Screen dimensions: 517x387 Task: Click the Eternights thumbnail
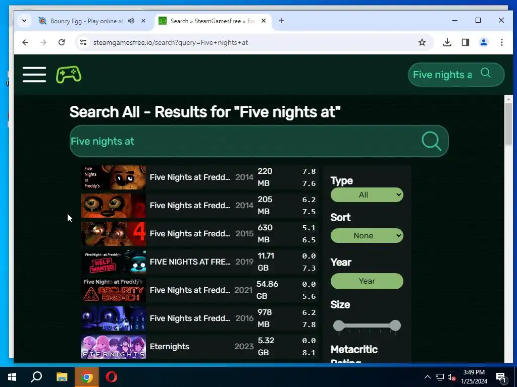click(x=114, y=347)
